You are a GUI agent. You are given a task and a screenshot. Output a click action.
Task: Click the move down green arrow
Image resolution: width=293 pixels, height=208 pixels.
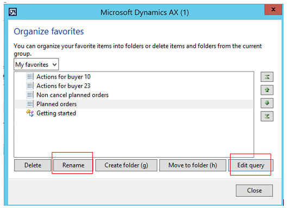[x=267, y=103]
